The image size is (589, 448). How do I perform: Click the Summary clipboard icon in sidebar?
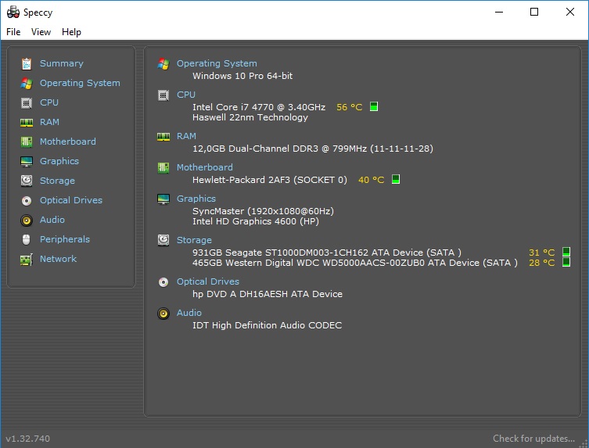27,64
